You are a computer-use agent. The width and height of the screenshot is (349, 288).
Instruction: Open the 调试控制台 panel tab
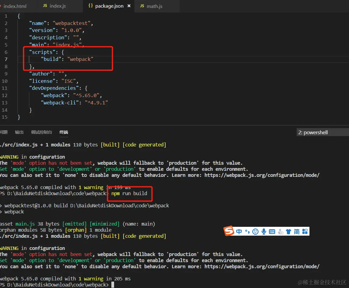point(41,132)
